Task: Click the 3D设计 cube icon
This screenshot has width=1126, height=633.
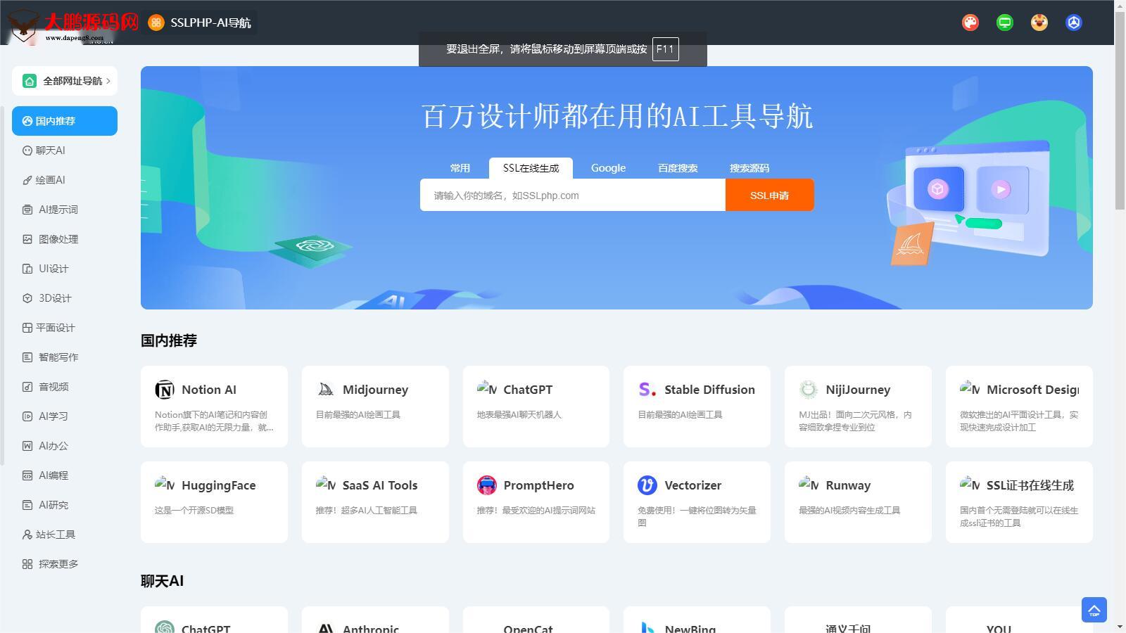Action: 27,298
